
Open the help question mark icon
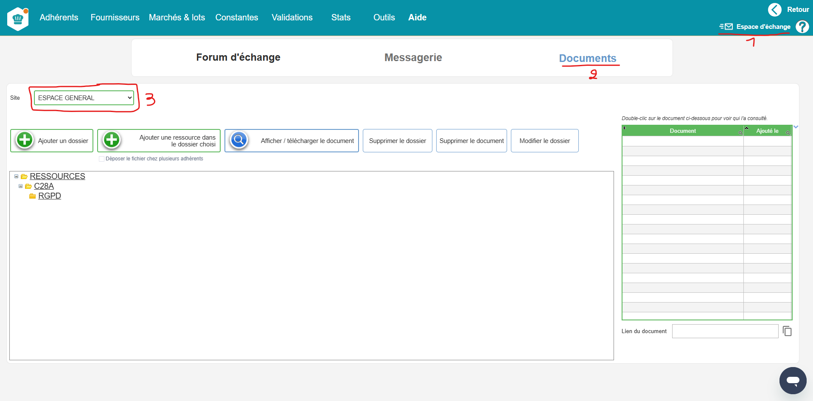pos(802,27)
